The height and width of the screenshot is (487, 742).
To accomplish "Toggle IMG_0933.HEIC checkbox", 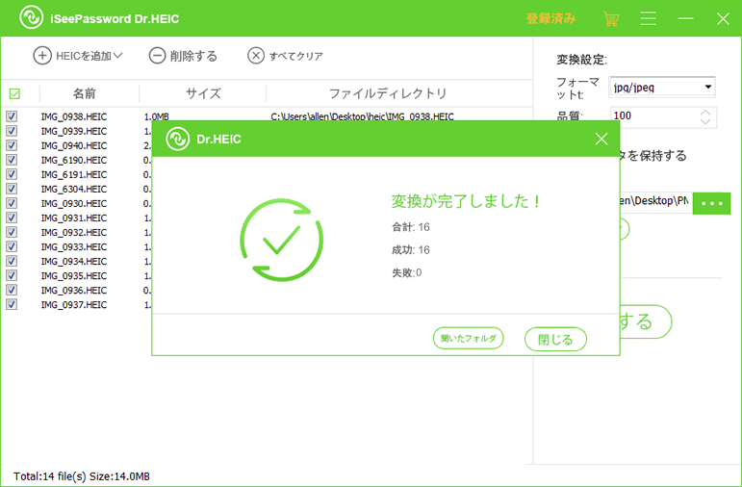I will click(12, 246).
